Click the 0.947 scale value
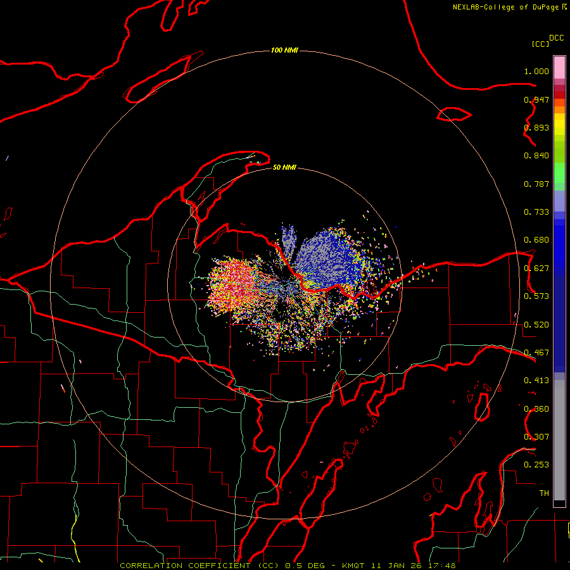 click(536, 99)
